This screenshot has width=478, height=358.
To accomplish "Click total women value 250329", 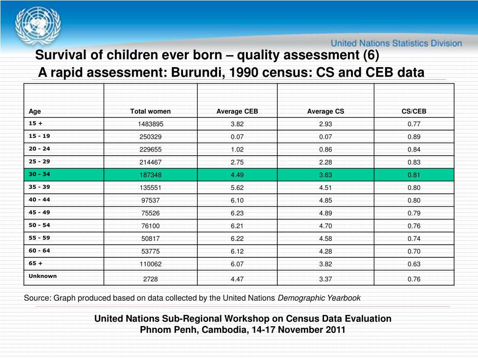I will (151, 137).
